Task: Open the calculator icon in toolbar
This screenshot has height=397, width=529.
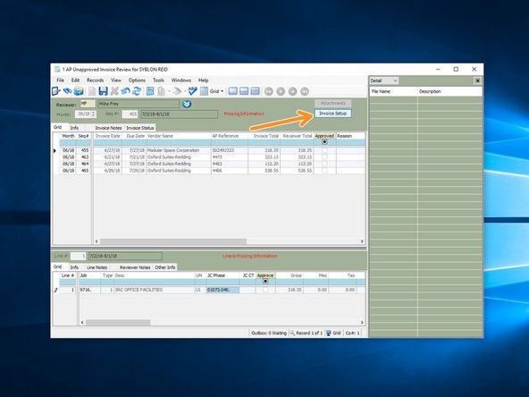Action: [x=150, y=91]
